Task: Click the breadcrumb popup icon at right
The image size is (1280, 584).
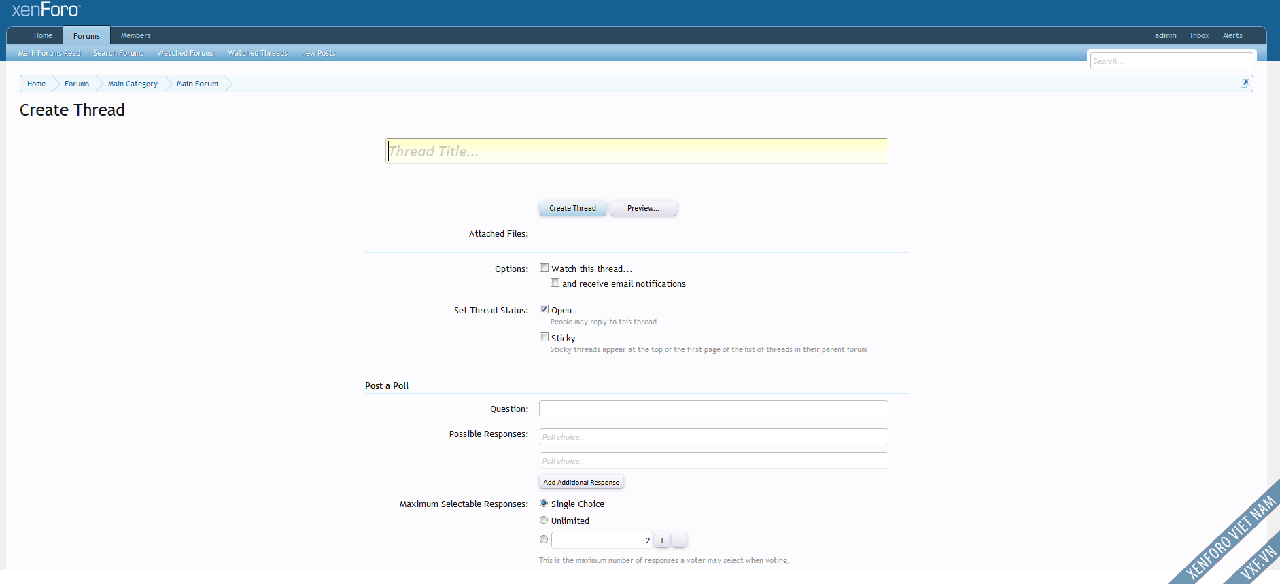Action: [x=1244, y=83]
